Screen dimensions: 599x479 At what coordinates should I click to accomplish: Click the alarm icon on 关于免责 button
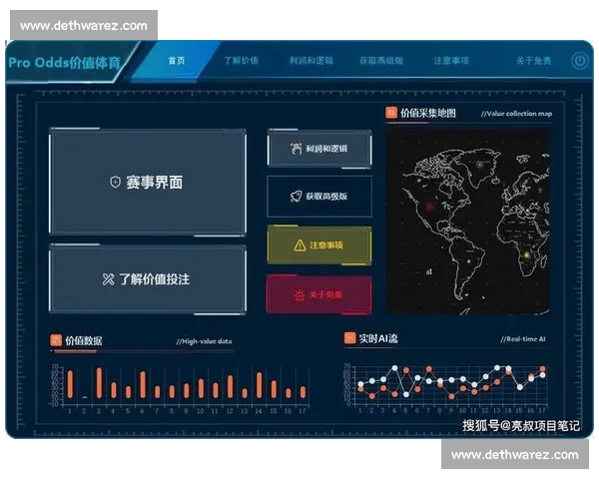(299, 294)
